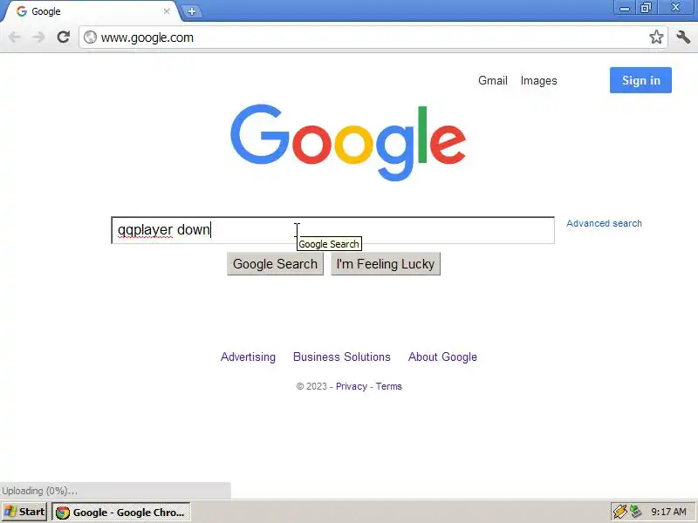698x523 pixels.
Task: Open the Business Solutions link
Action: click(342, 357)
